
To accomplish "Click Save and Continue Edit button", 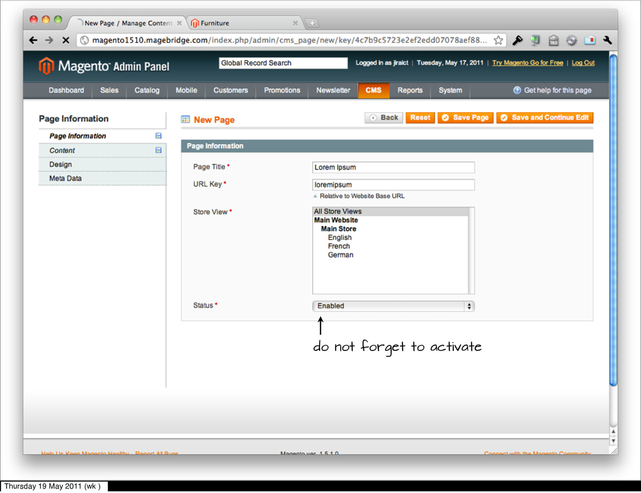I will click(x=545, y=118).
